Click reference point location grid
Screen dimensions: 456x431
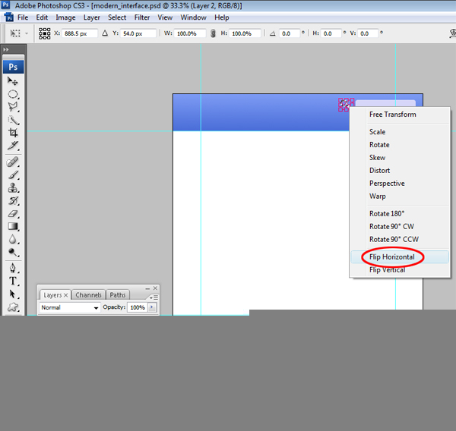[45, 33]
